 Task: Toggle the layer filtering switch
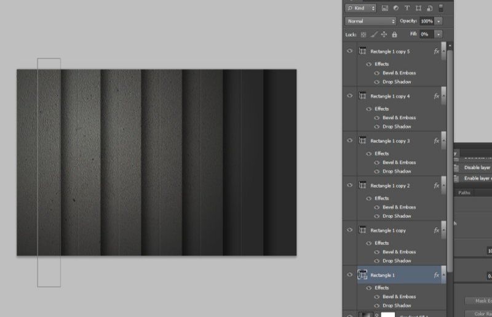(x=441, y=8)
